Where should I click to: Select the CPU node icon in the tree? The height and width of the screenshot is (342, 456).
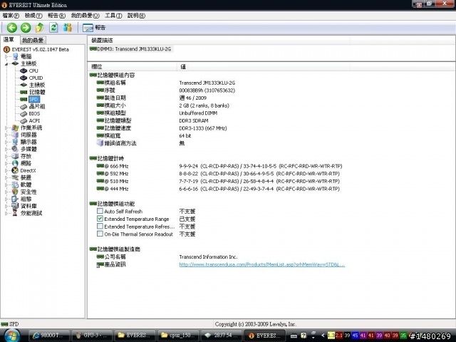click(24, 71)
